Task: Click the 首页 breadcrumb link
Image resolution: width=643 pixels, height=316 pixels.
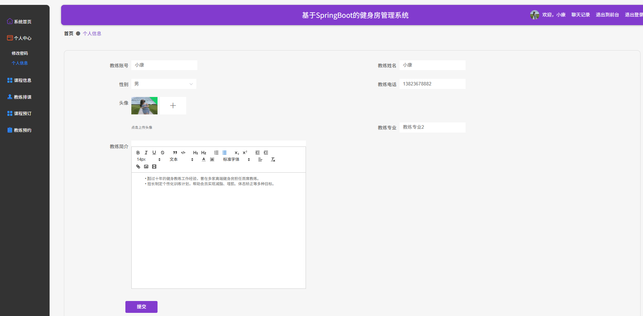Action: (69, 33)
